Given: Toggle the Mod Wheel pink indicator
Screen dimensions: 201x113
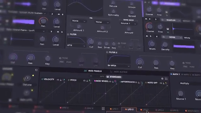Looking at the screenshot, I should click(x=95, y=81).
